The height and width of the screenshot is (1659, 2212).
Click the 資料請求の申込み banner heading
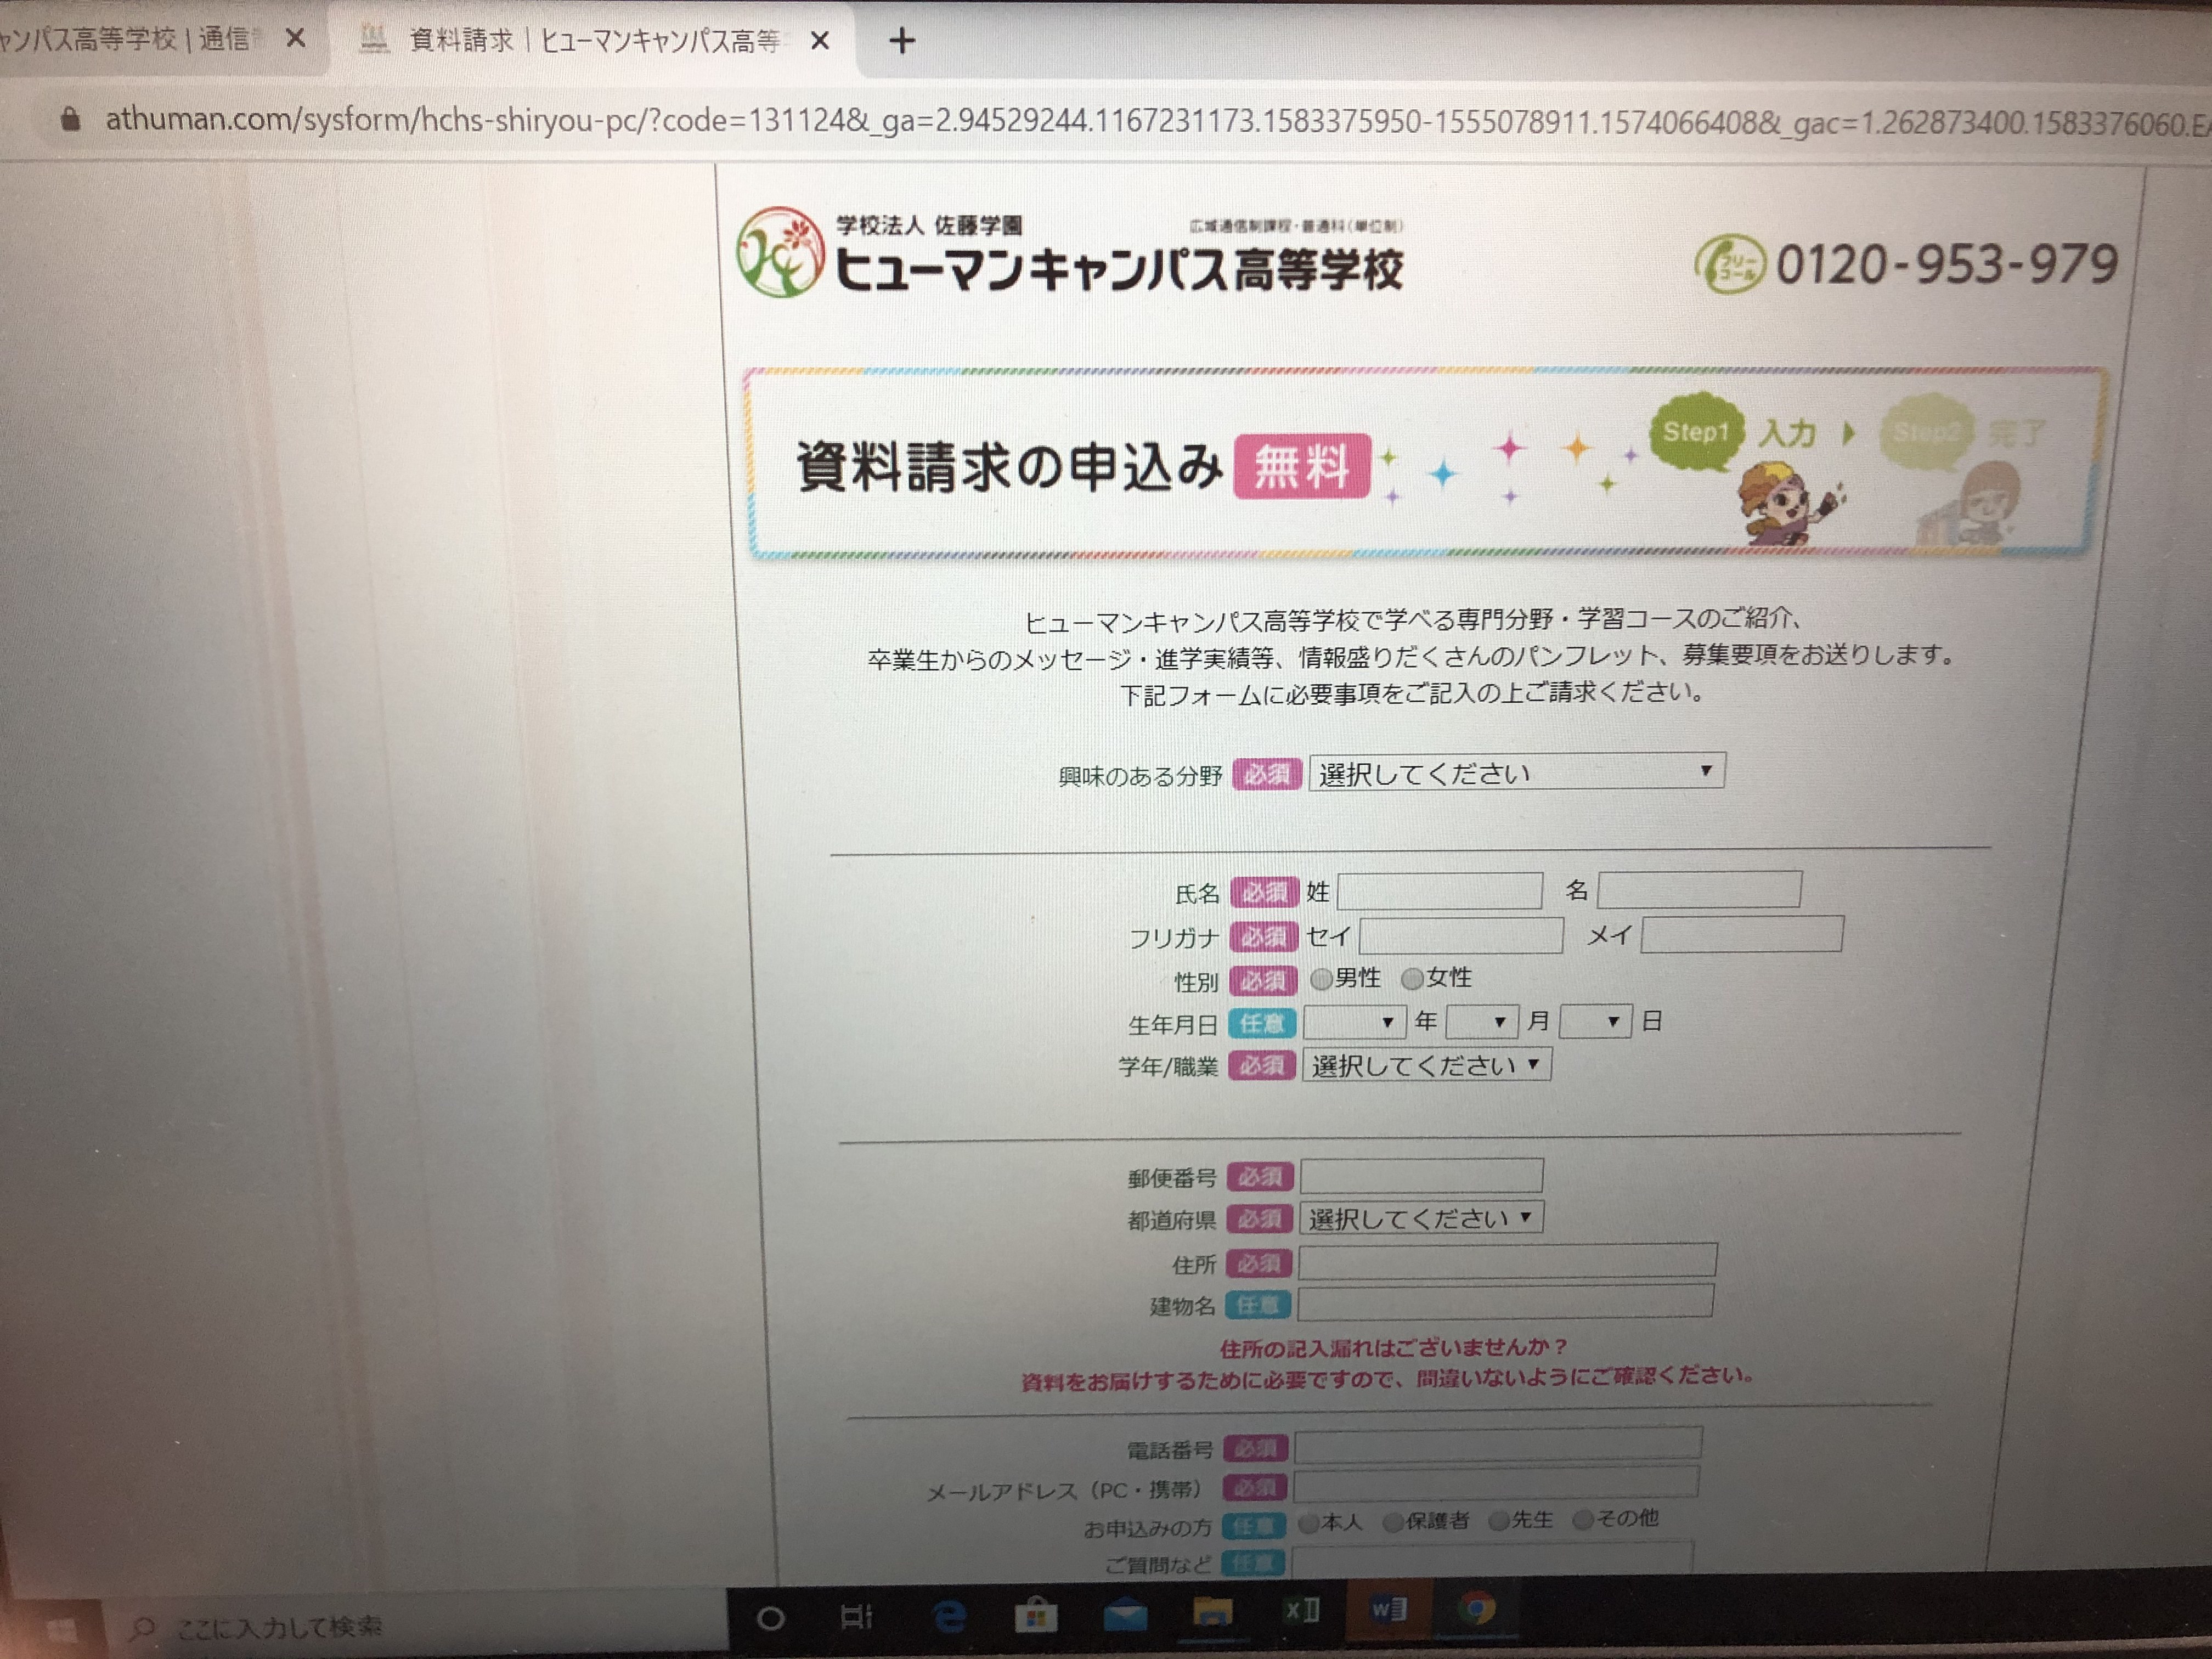1009,468
